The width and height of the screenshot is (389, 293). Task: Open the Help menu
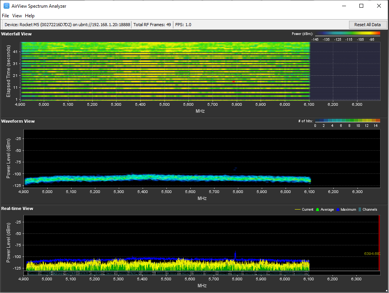click(30, 16)
